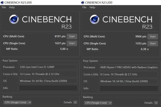Click 'CPU (Single Core)' label in right window

[95, 43]
